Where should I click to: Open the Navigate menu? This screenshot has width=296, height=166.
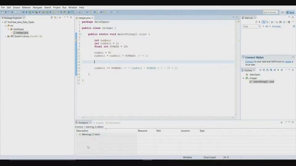pos(37,7)
